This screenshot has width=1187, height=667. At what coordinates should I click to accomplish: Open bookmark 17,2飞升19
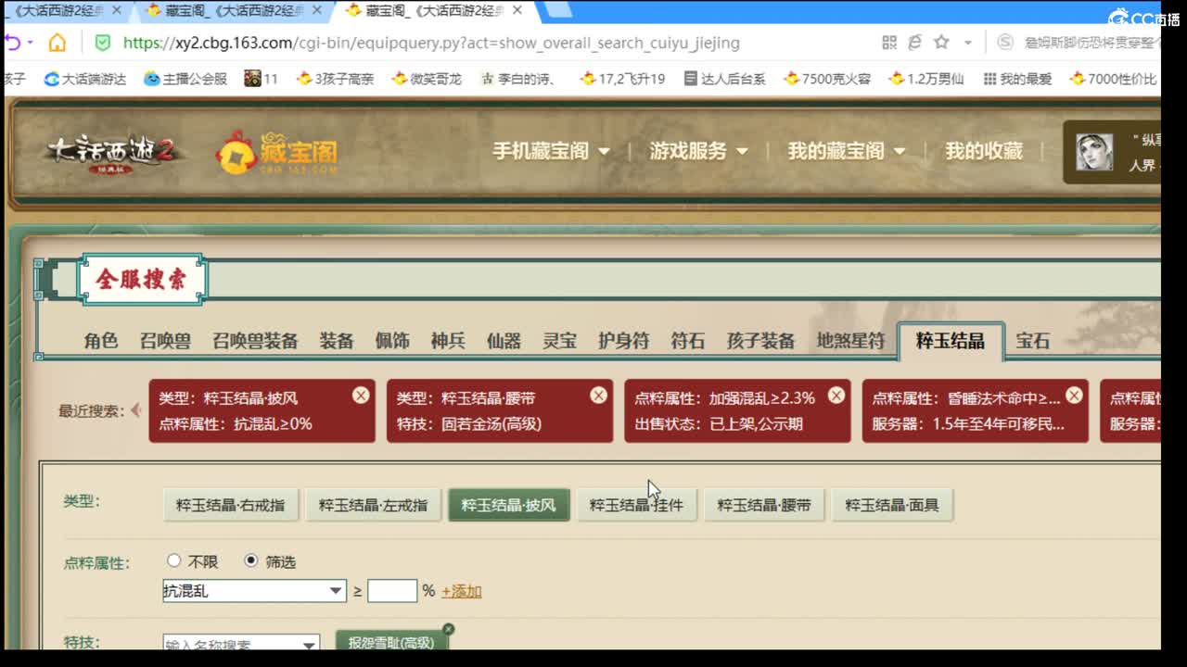[x=622, y=79]
